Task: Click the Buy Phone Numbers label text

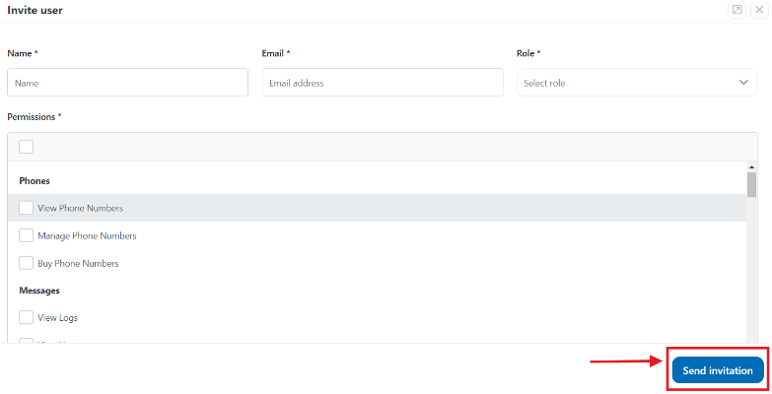Action: [x=78, y=264]
